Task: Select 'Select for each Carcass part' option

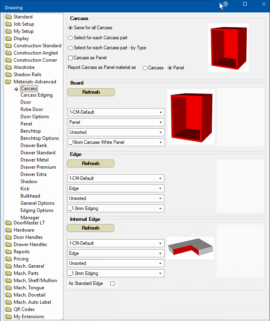Action: click(71, 38)
